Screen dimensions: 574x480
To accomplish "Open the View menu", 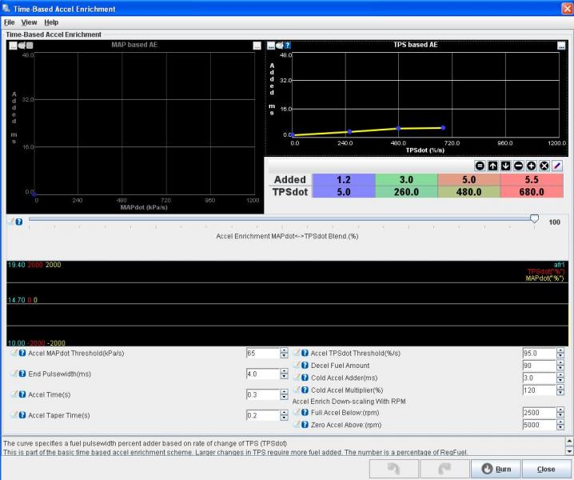I will click(x=29, y=22).
